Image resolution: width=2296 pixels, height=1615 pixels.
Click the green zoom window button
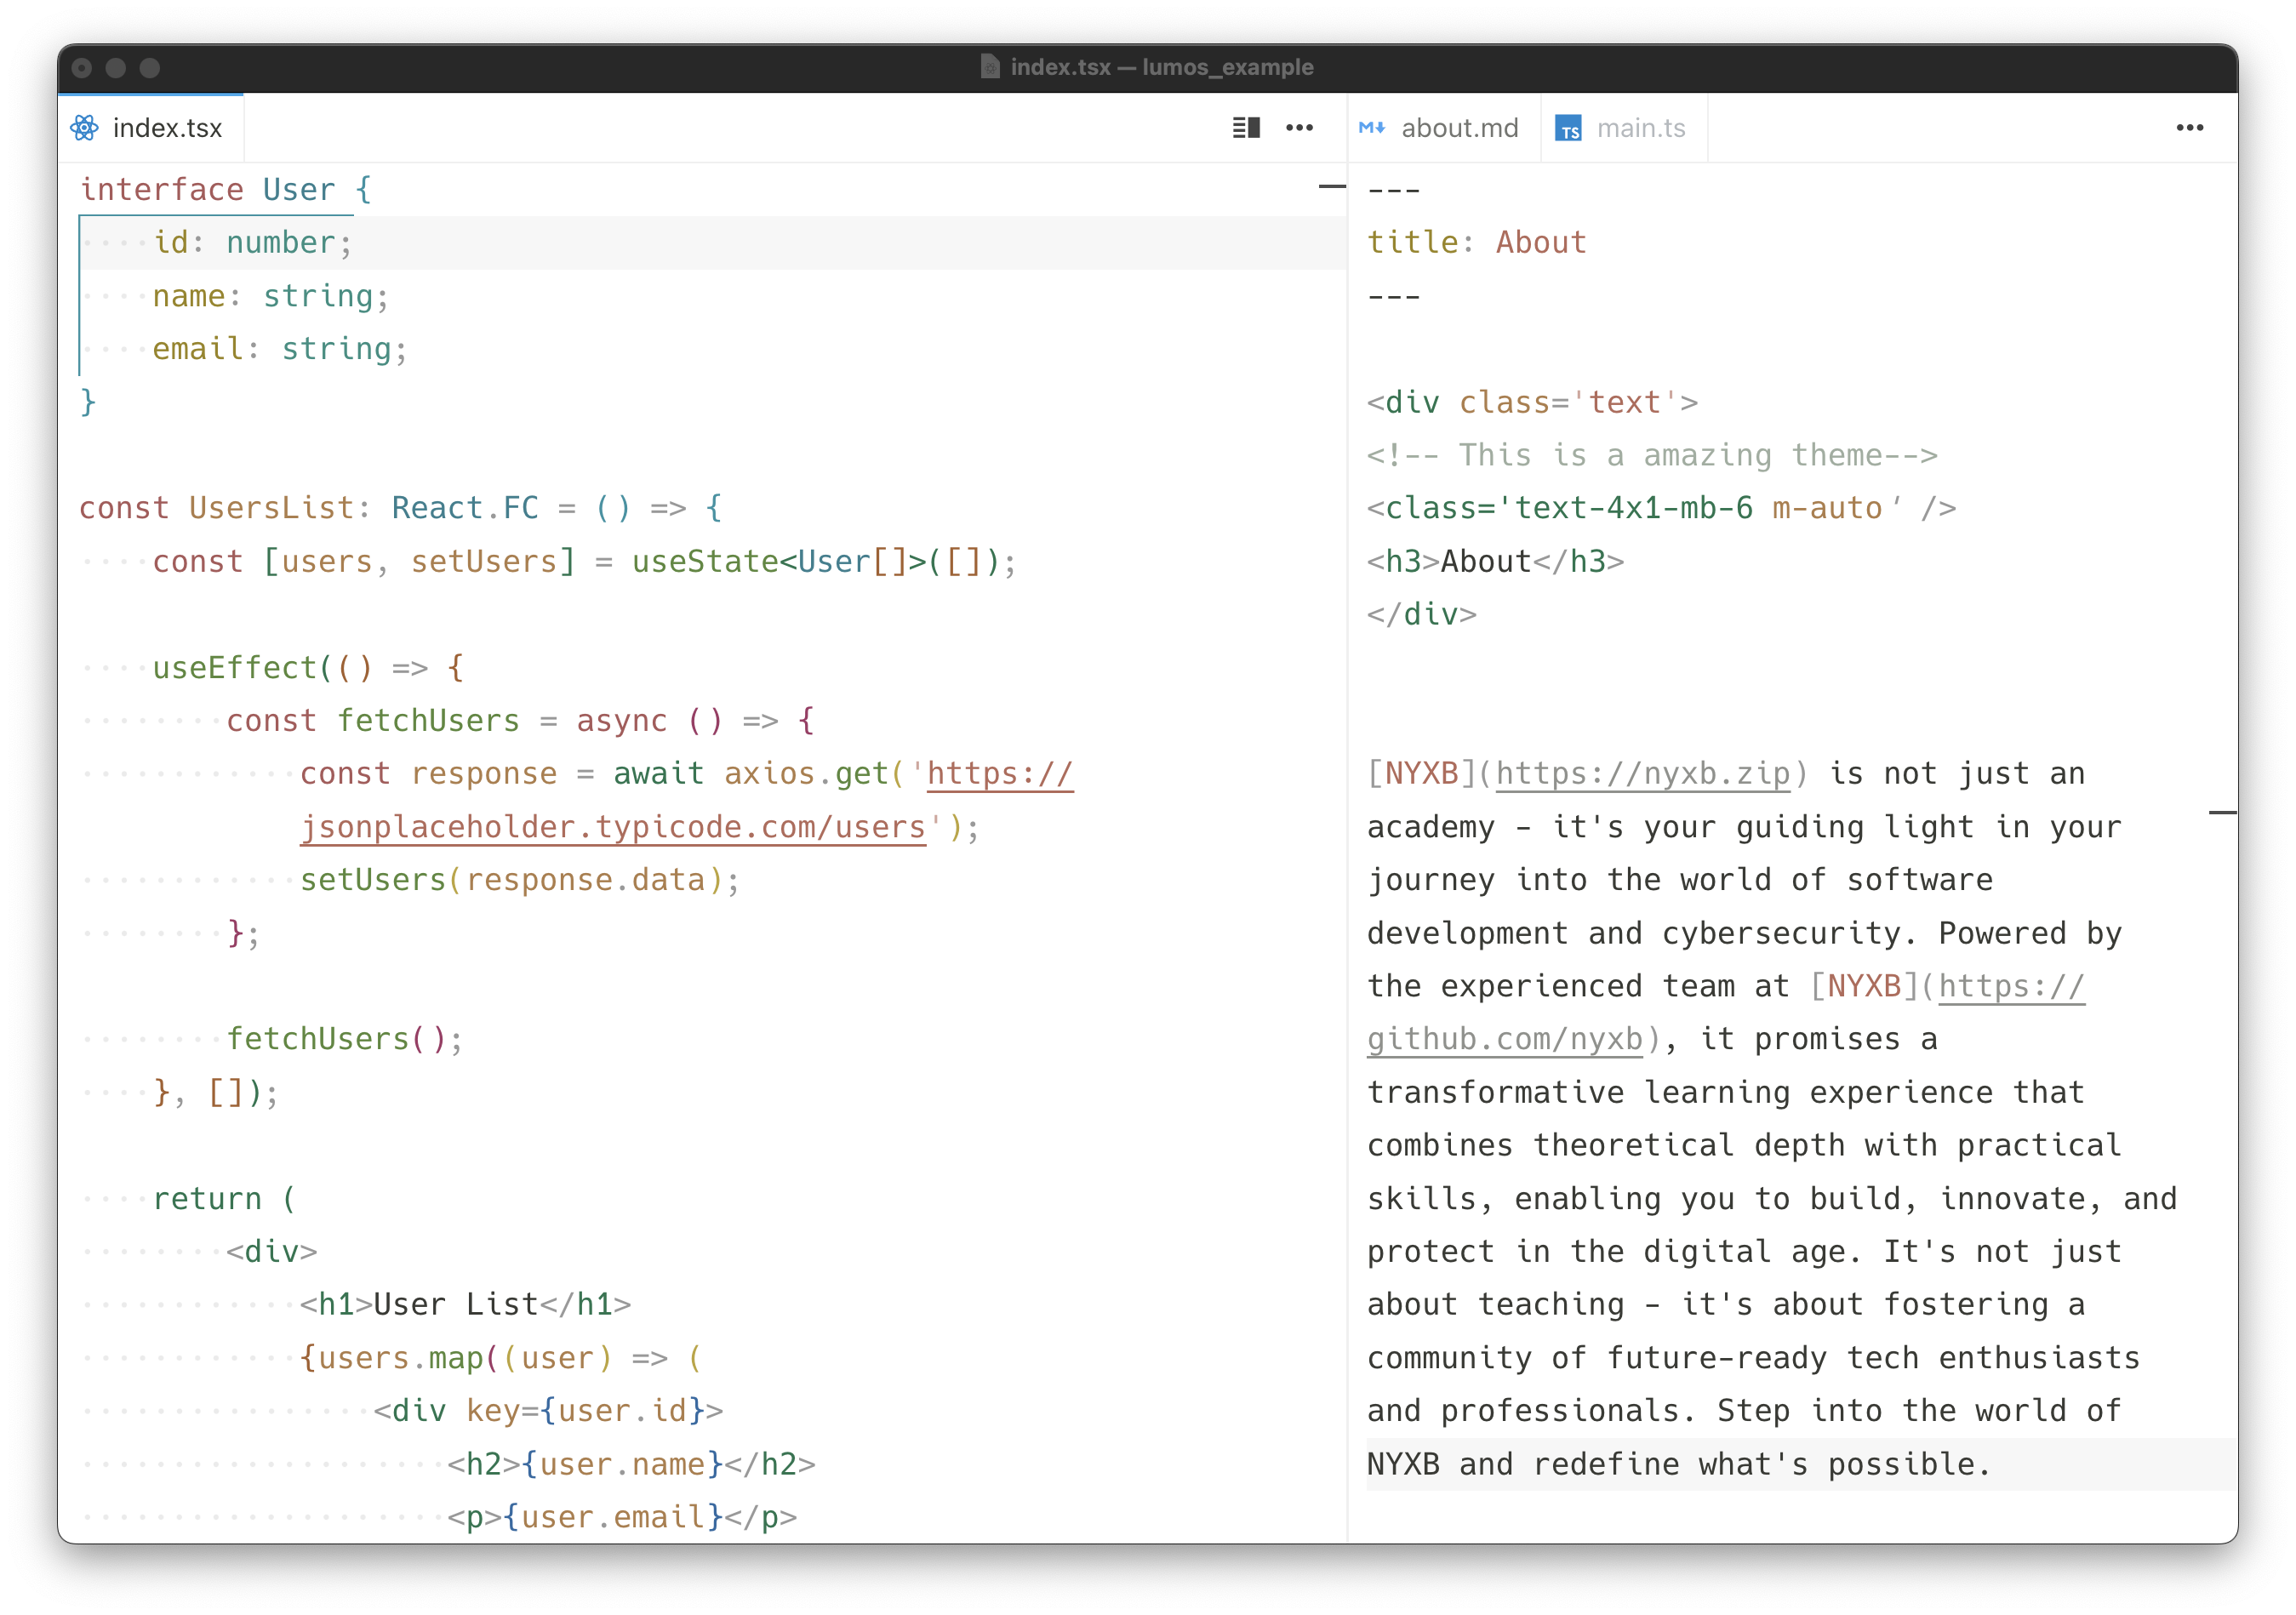(x=150, y=68)
